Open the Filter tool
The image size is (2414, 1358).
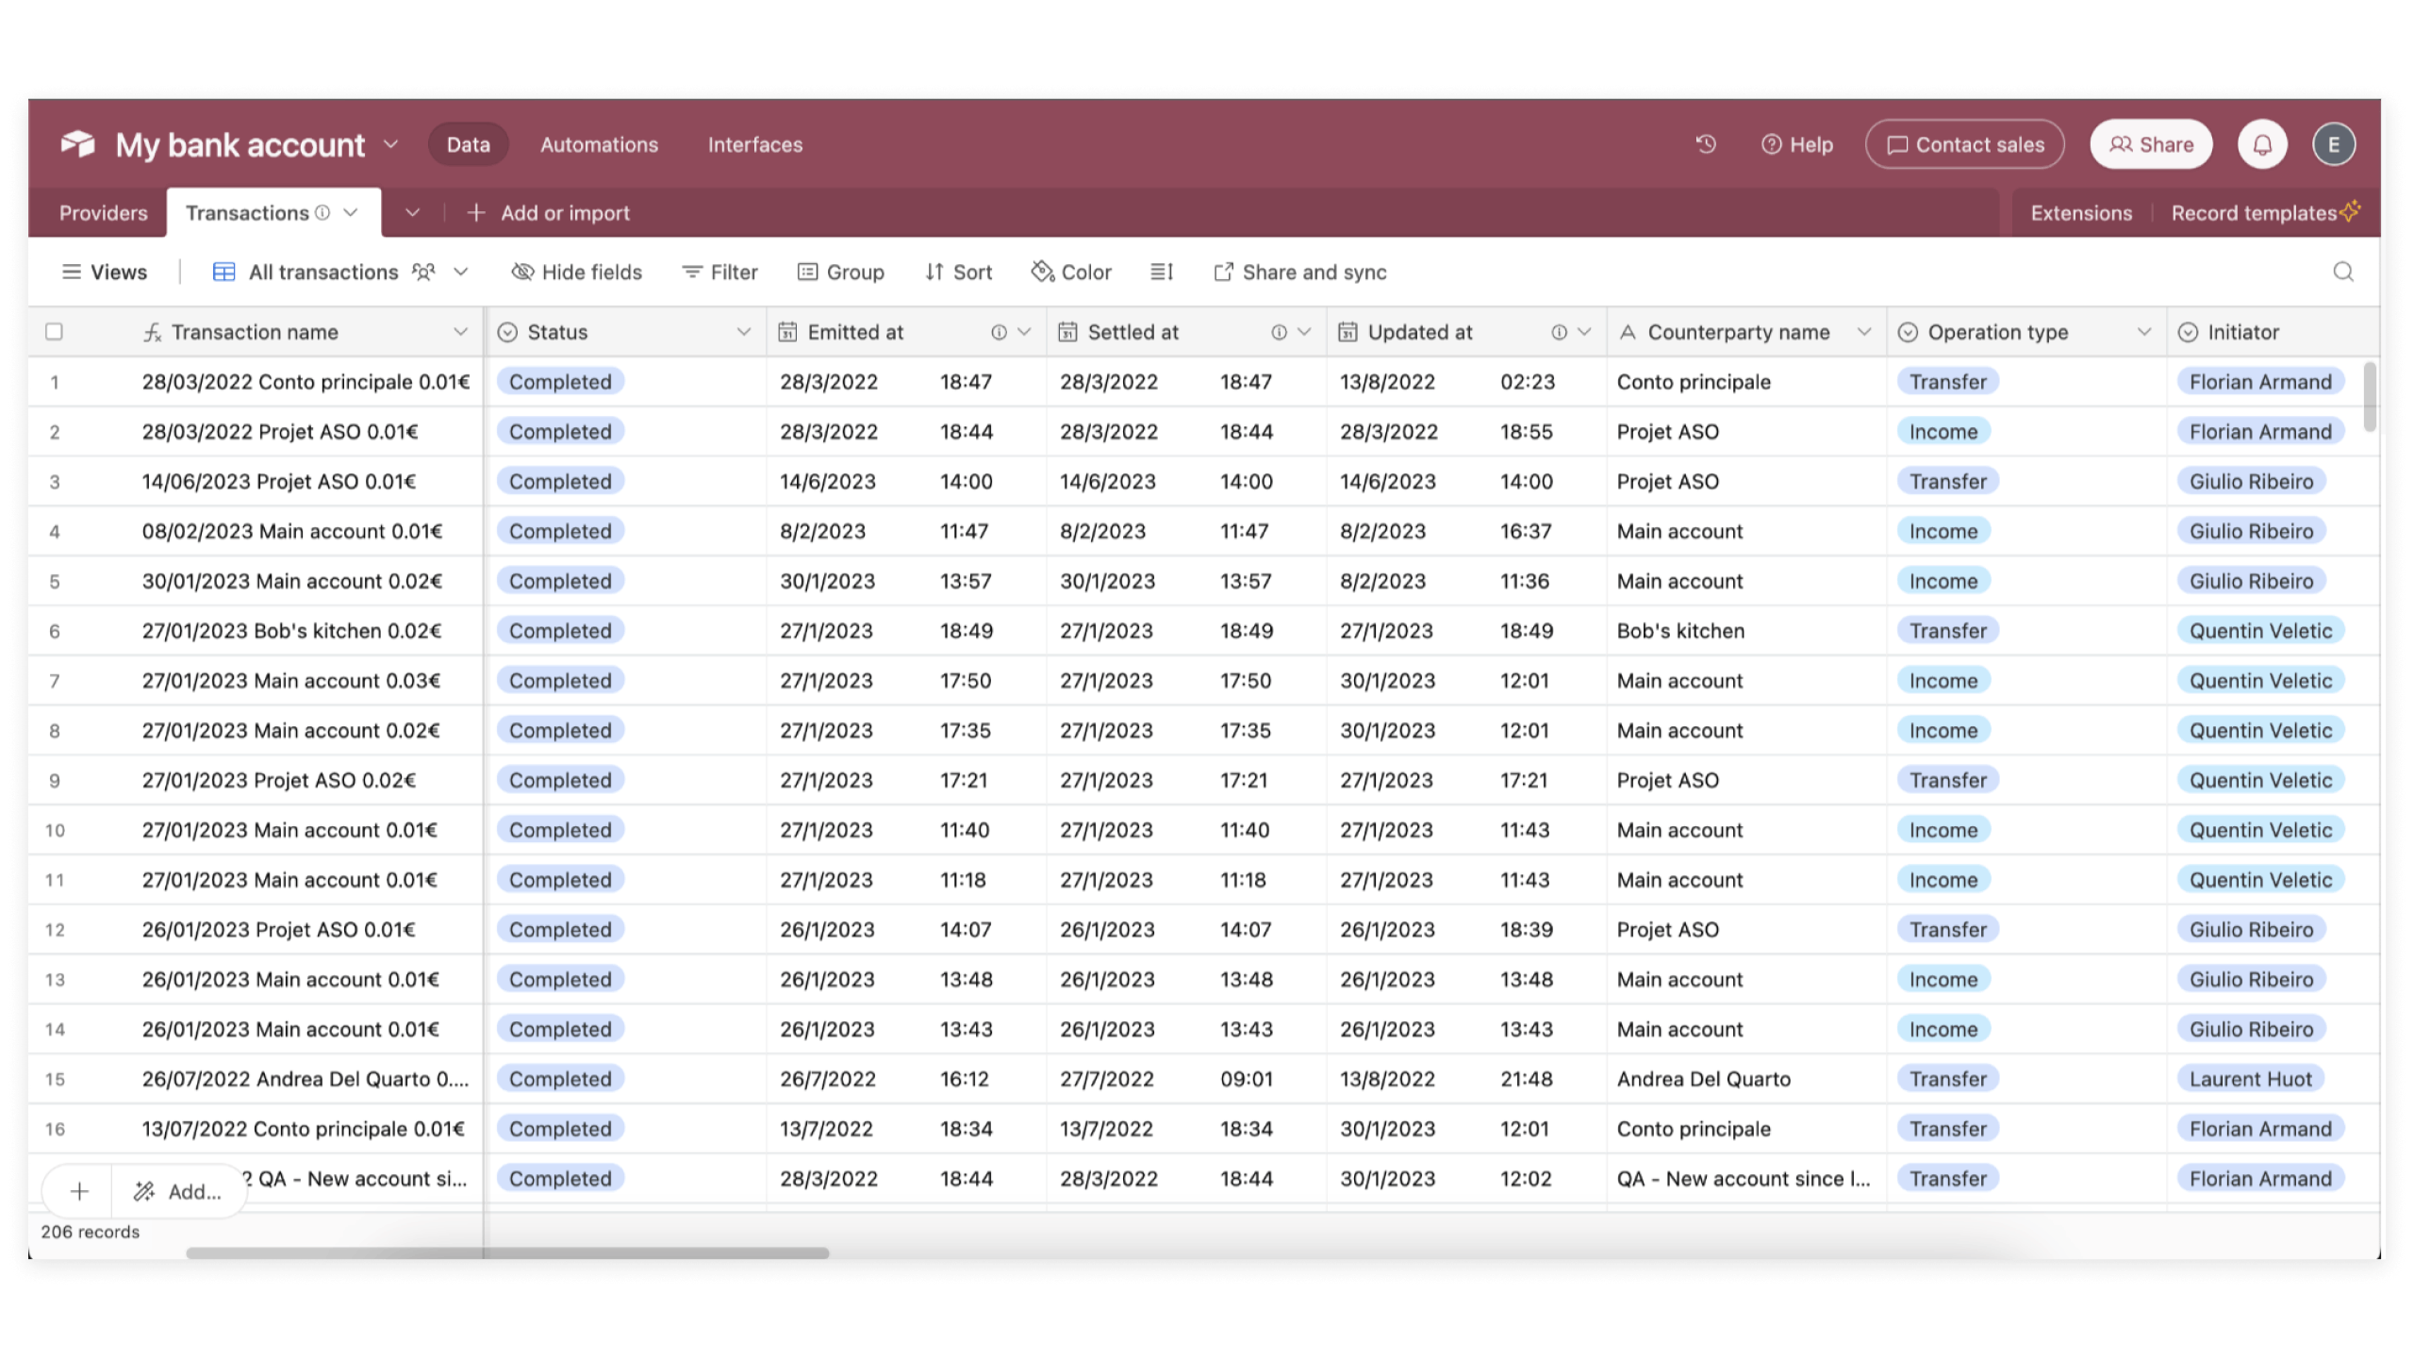[x=719, y=272]
